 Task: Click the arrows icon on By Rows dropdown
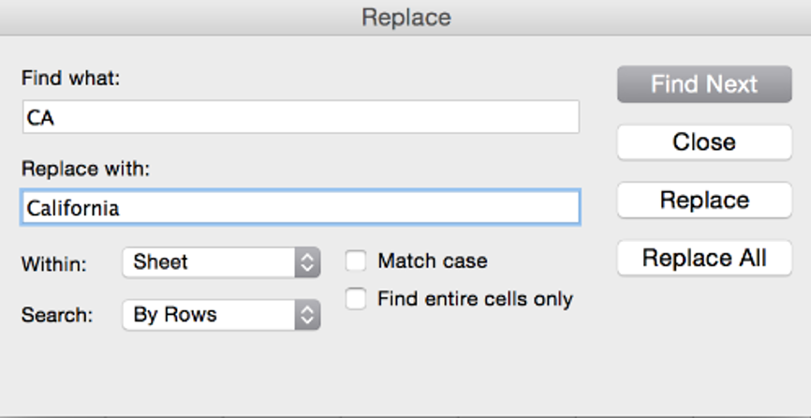[x=307, y=315]
